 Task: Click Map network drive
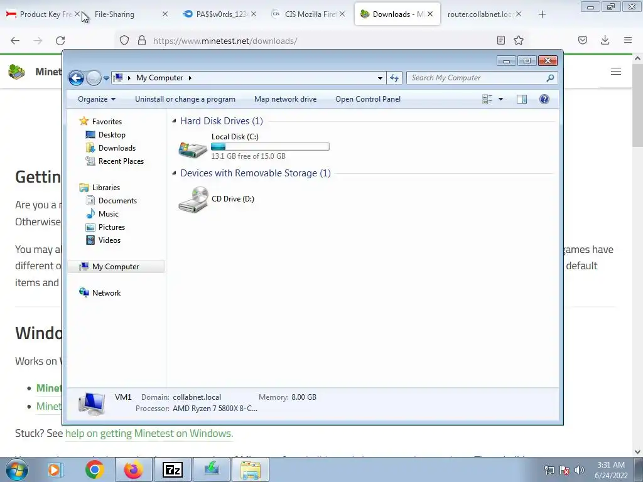click(x=286, y=99)
